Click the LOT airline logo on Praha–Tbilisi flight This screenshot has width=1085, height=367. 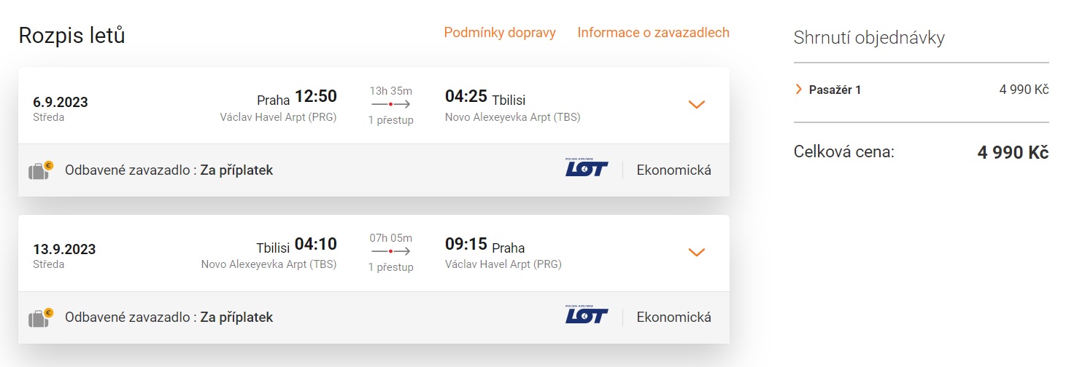click(x=587, y=167)
